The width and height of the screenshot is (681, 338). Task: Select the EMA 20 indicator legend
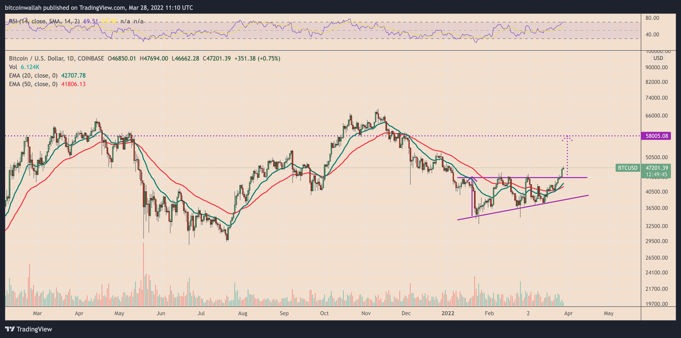pyautogui.click(x=33, y=76)
